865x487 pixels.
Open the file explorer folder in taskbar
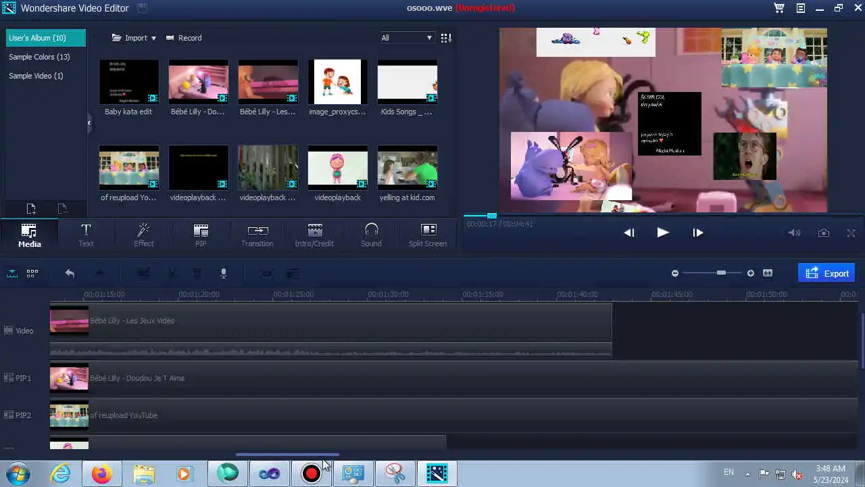[144, 474]
